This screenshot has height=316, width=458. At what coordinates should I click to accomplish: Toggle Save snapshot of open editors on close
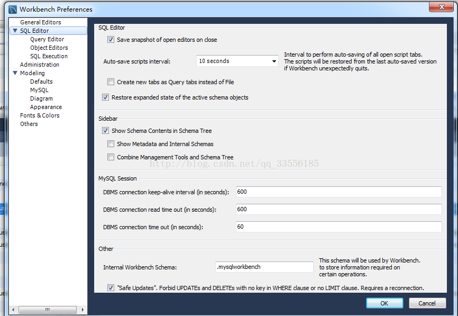[111, 40]
